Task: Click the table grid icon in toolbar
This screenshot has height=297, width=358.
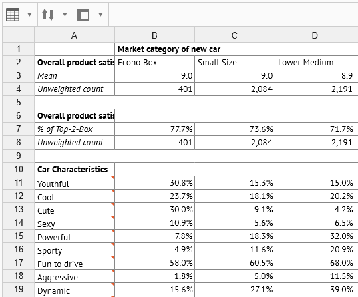Action: coord(13,15)
